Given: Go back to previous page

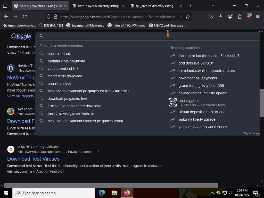Looking at the screenshot, I should (6, 16).
